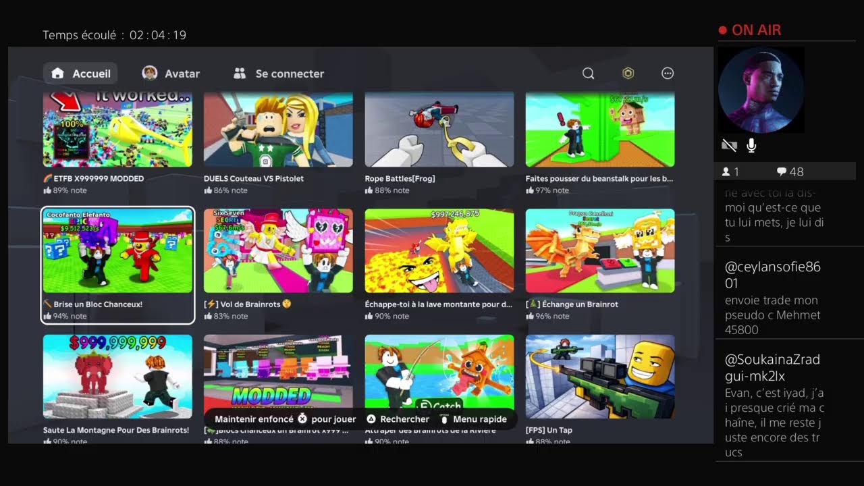This screenshot has height=486, width=864.
Task: Open the beanstalk game thumbnail
Action: point(600,130)
